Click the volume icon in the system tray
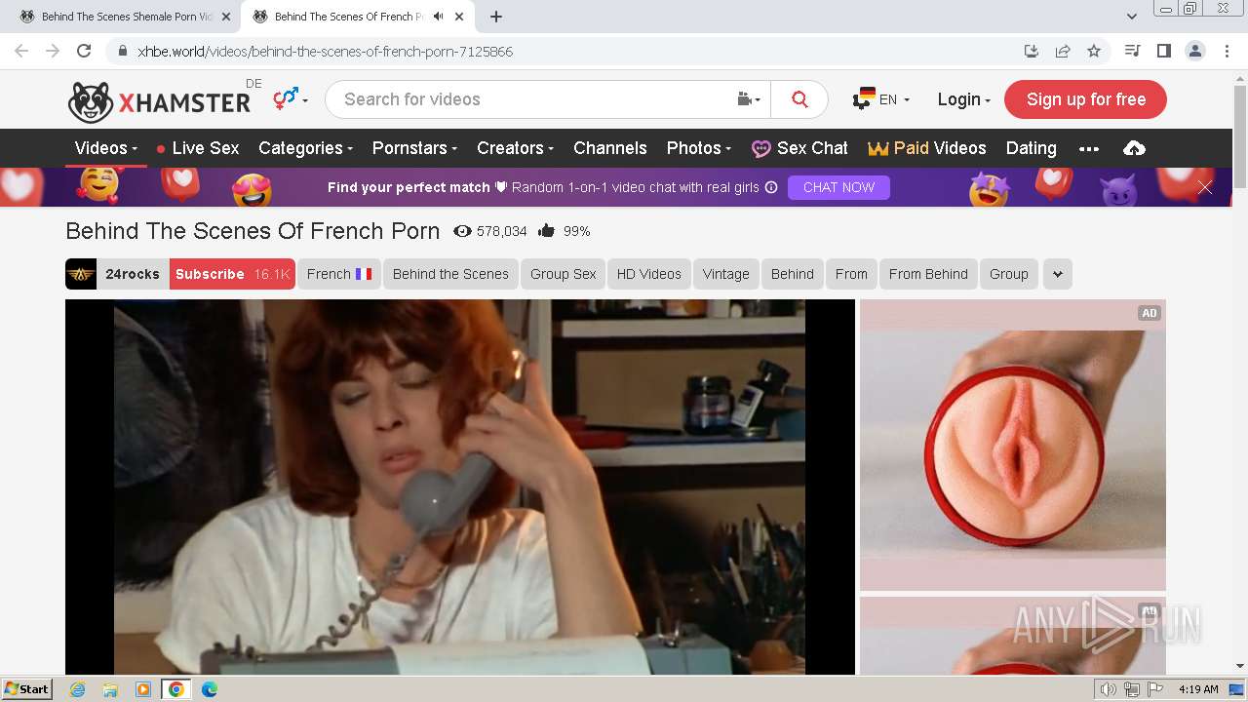The width and height of the screenshot is (1248, 702). click(x=1109, y=689)
